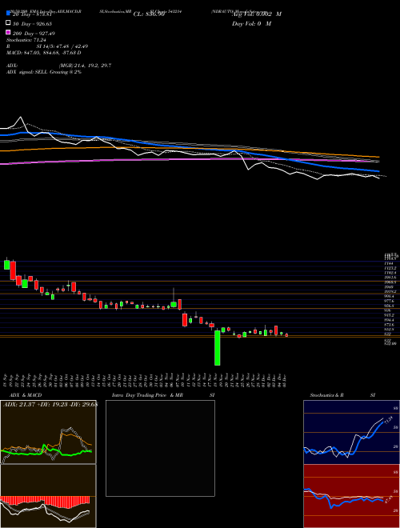Open the blue Stochastics chart panel
Viewport: 400px width, 528px height.
click(351, 432)
